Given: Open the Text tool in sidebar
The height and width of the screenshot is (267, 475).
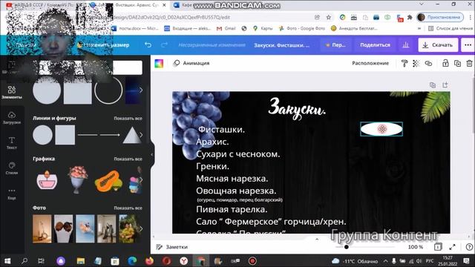Looking at the screenshot, I should [12, 142].
